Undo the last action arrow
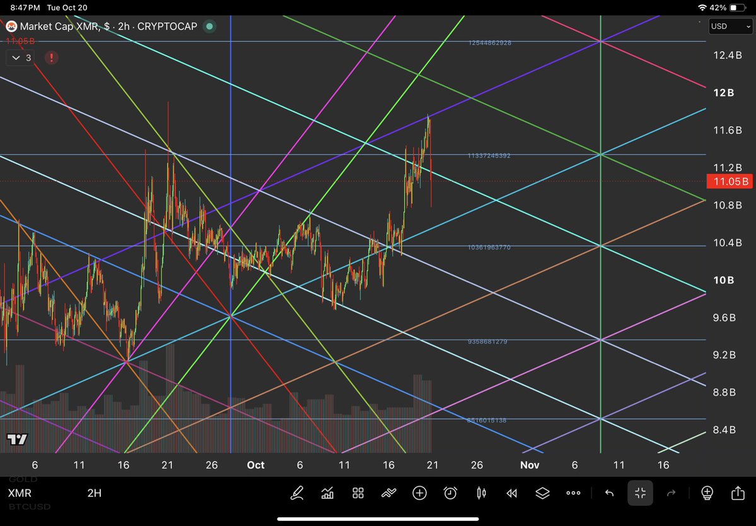Viewport: 756px width, 526px height. tap(610, 493)
